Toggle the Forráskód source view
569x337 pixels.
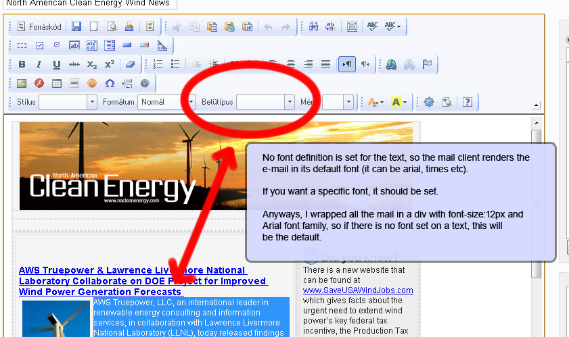click(39, 27)
